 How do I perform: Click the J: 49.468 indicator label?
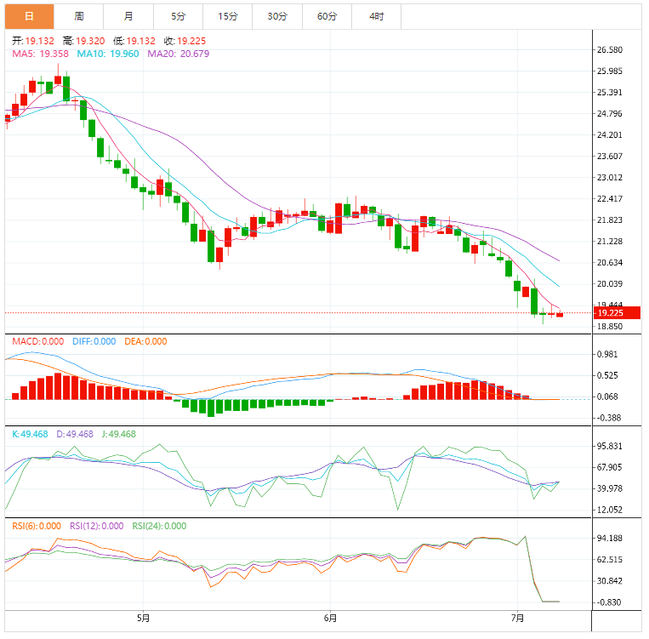point(119,434)
